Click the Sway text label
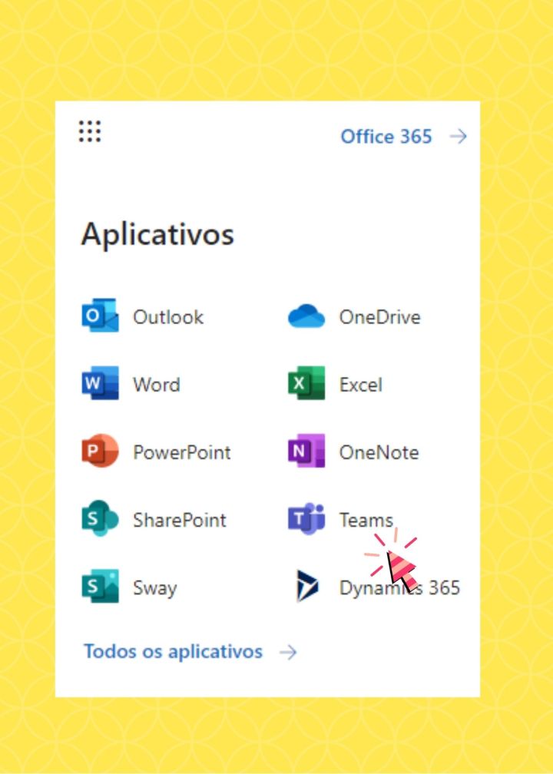 (x=155, y=588)
